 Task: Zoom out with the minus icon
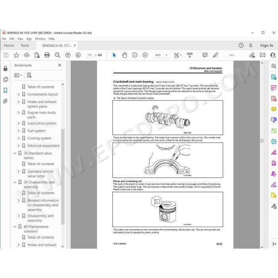135,55
